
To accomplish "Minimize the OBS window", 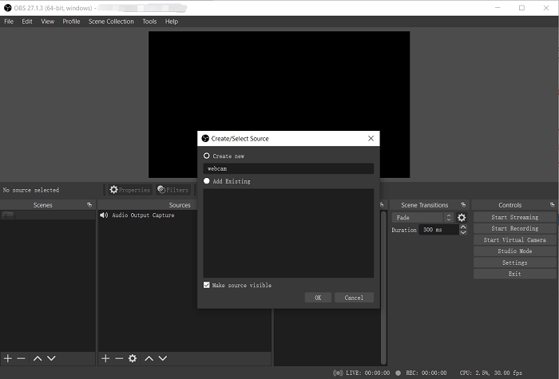I will 498,7.
